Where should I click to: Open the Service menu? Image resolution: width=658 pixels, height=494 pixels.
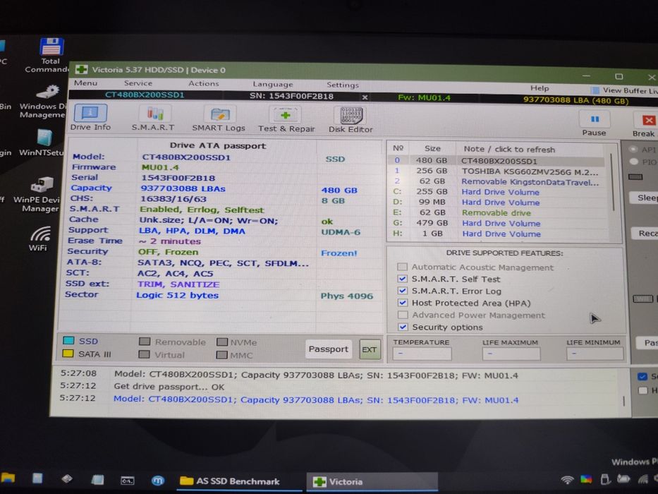(138, 83)
